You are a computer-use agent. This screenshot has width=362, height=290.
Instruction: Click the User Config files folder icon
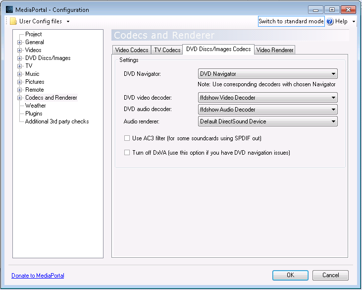(x=13, y=21)
